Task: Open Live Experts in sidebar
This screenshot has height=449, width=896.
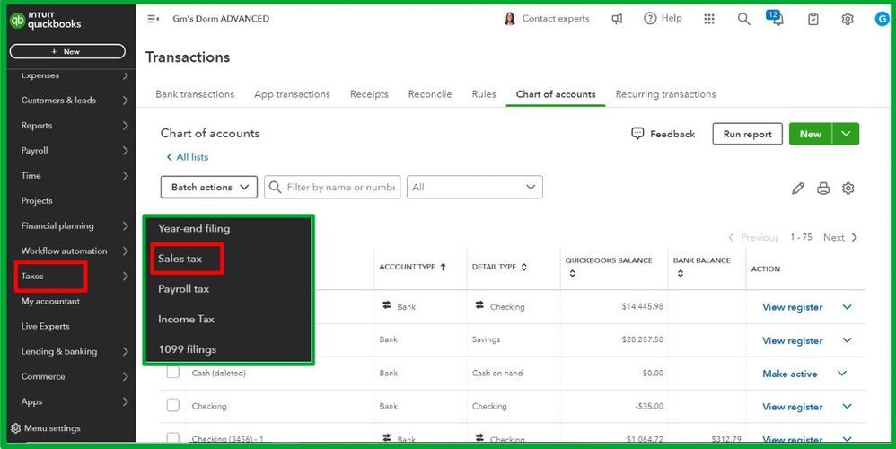Action: click(x=45, y=326)
